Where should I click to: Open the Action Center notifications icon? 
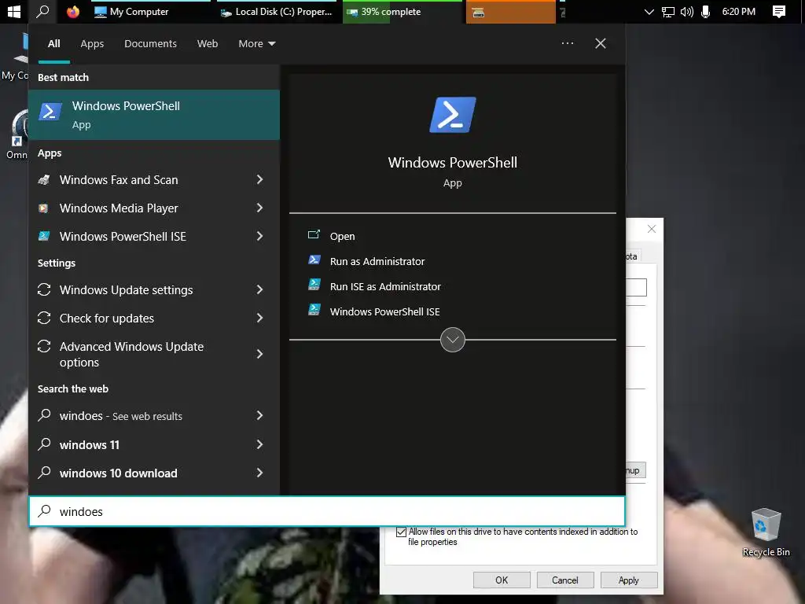[x=779, y=11]
